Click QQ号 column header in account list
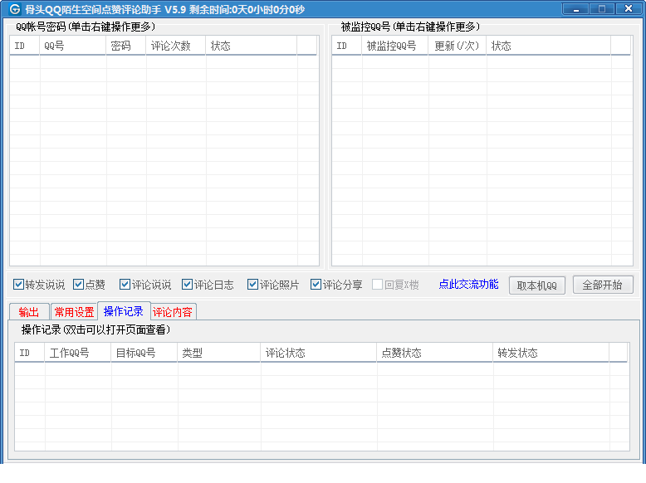646x483 pixels. coord(72,46)
